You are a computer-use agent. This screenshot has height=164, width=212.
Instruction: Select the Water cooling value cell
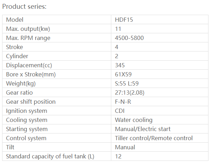point(134,120)
